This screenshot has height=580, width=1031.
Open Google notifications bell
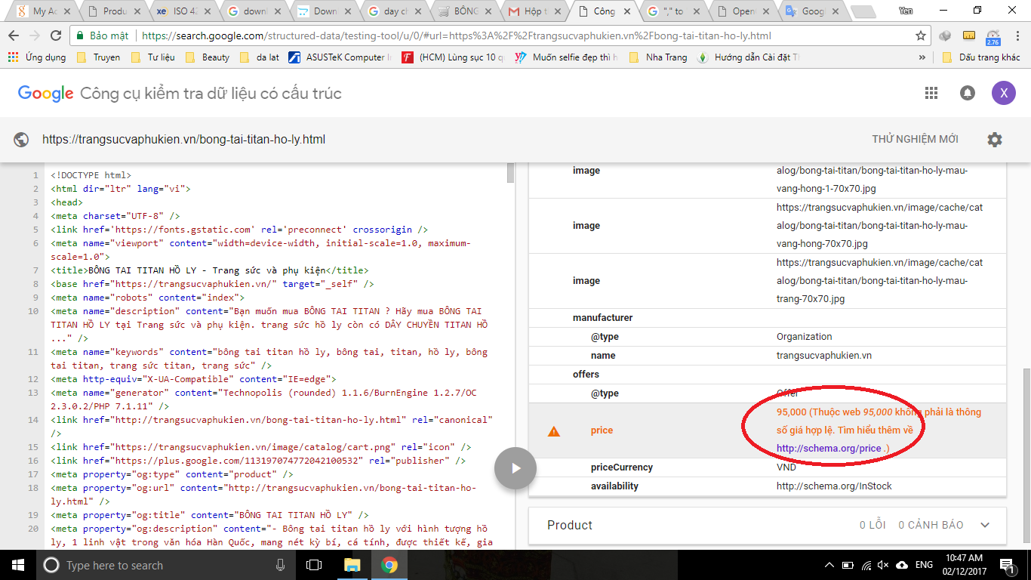coord(967,93)
